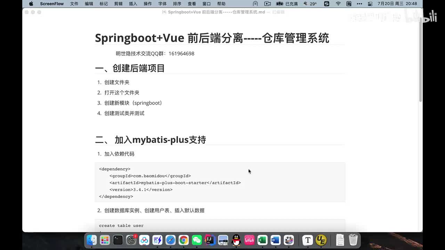The height and width of the screenshot is (250, 445).
Task: Click list item 创建数据库实例、创建用户表、插入默认数据
Action: (154, 210)
